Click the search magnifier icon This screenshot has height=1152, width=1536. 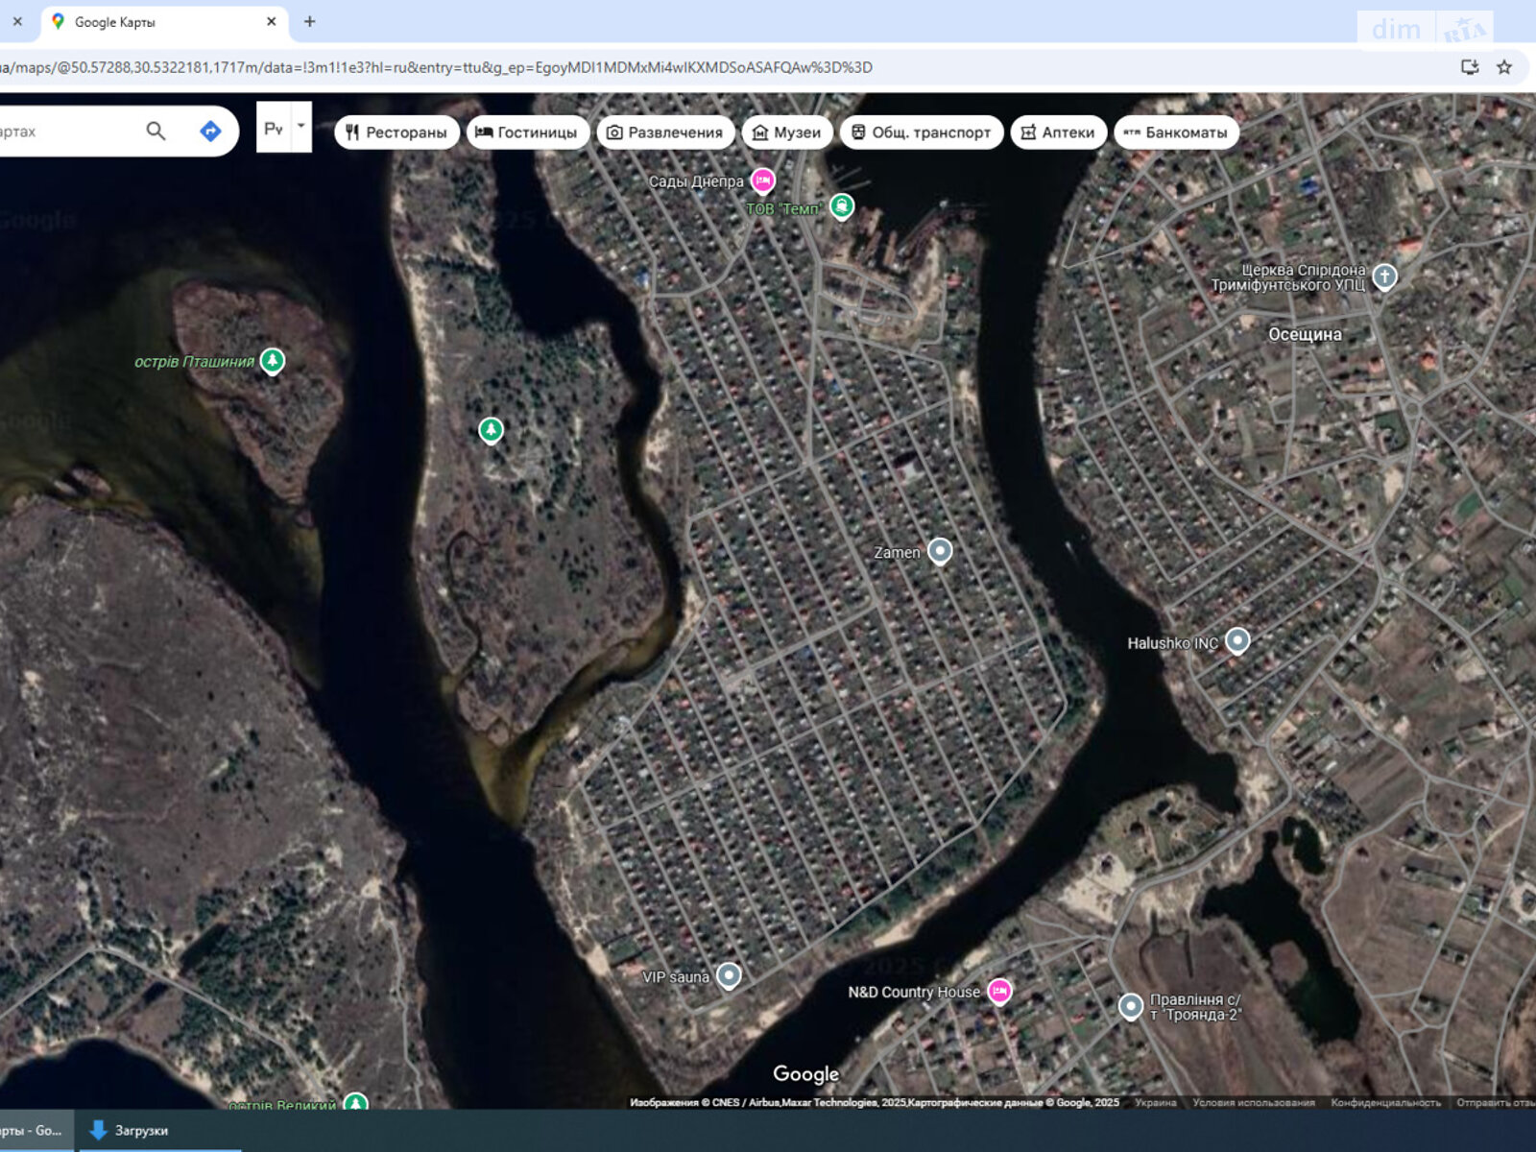(x=156, y=132)
